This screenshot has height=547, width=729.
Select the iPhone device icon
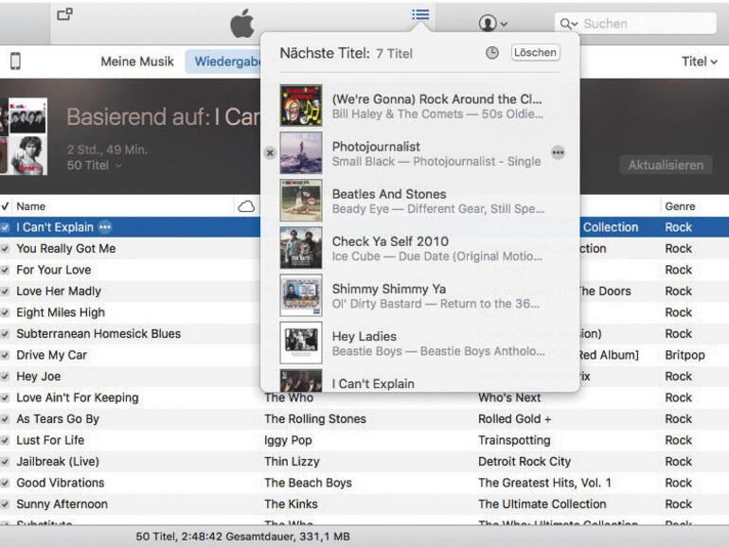[15, 61]
